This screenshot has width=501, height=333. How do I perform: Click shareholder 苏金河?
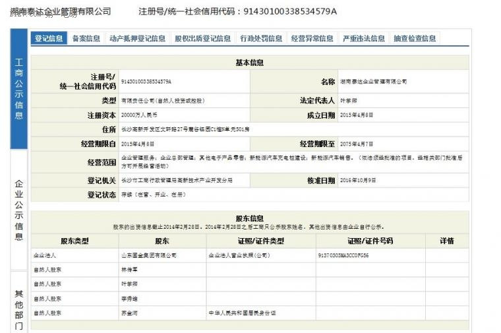[x=129, y=313]
